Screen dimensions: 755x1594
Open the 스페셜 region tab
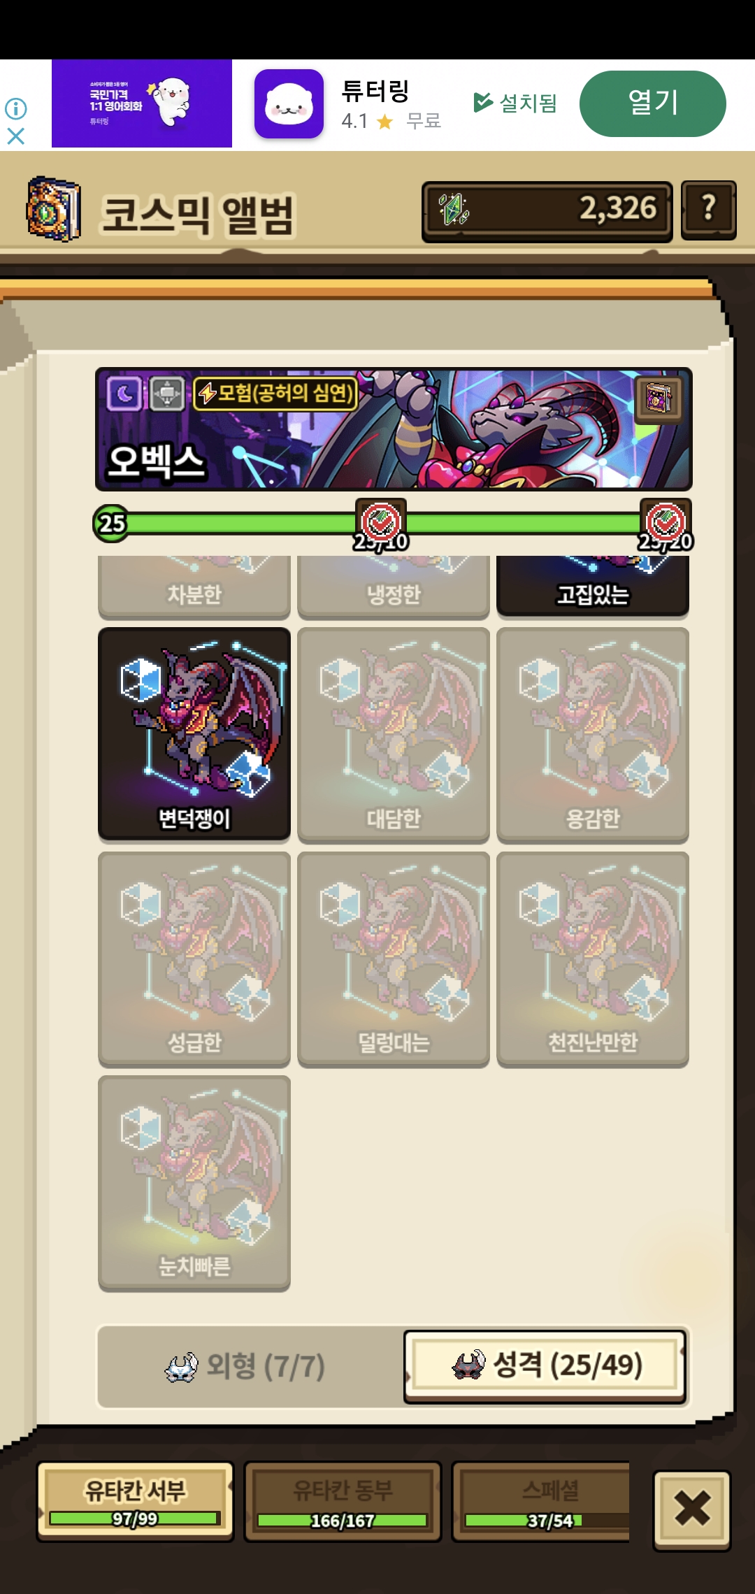[541, 1501]
